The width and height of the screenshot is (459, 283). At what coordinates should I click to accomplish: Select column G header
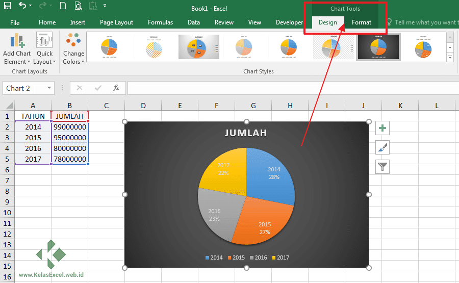tap(253, 106)
